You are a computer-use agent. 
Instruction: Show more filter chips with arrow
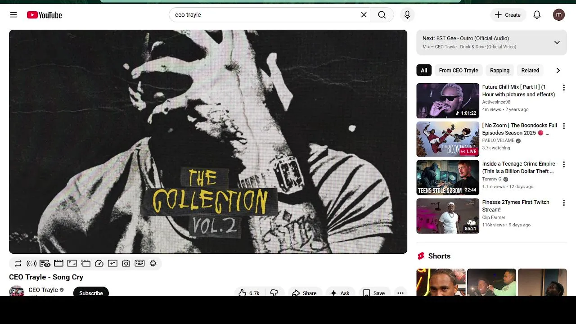pos(558,70)
